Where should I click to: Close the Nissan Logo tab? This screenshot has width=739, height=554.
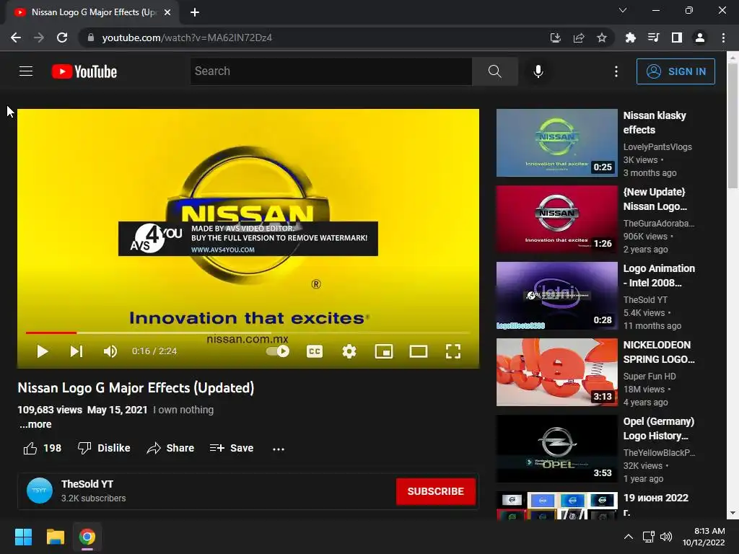[167, 12]
